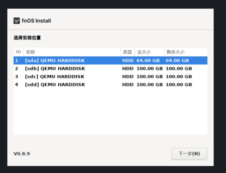Click the remaining size cell of sdc
Screen dimensions: 226x173
point(179,76)
